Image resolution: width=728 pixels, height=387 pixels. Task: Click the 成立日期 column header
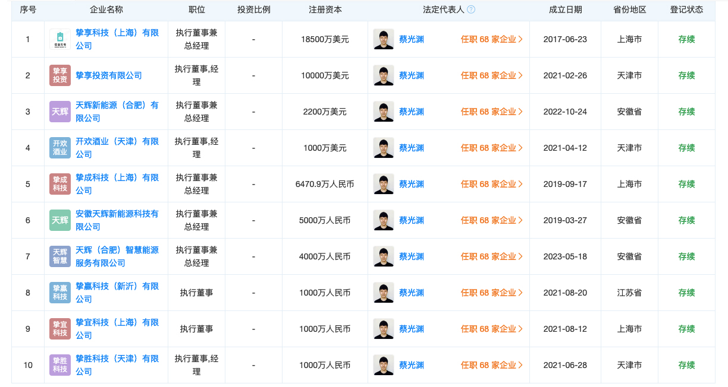pyautogui.click(x=565, y=9)
